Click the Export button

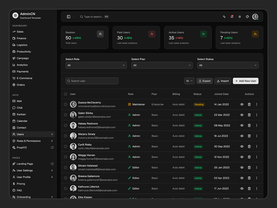click(204, 81)
